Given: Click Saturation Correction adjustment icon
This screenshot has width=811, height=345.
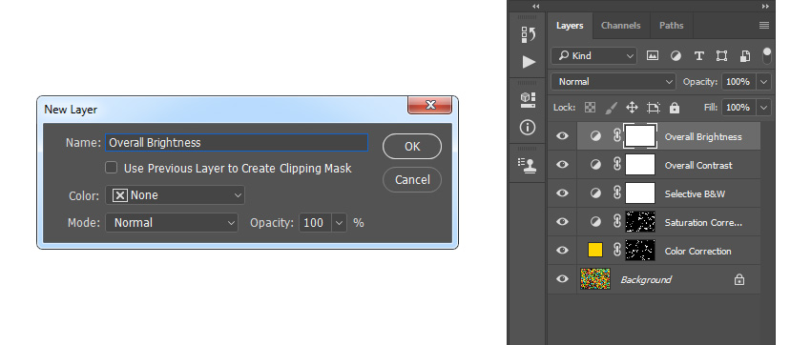Looking at the screenshot, I should point(595,222).
